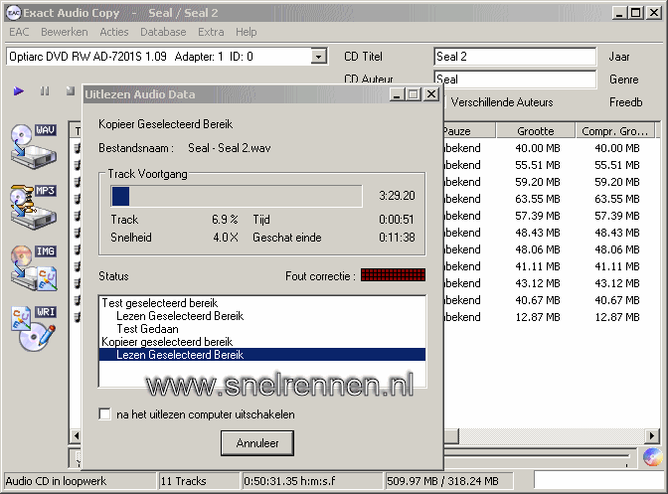Screen dimensions: 668x494
Task: Click the Annuleer button
Action: click(x=257, y=443)
